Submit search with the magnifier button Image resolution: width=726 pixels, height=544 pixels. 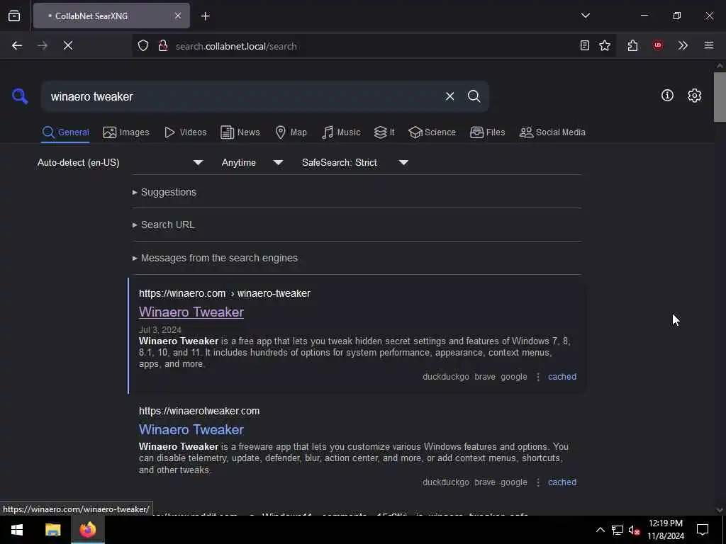click(474, 96)
